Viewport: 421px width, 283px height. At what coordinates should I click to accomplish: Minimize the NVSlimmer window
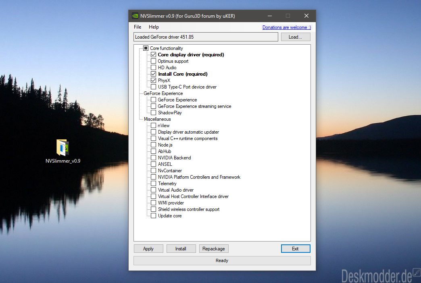click(270, 16)
